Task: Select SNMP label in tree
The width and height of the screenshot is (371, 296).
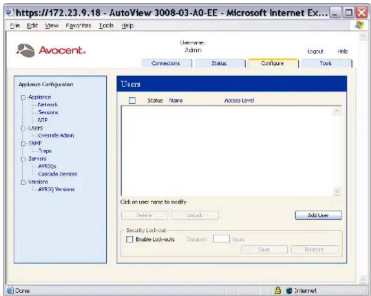Action: point(35,143)
